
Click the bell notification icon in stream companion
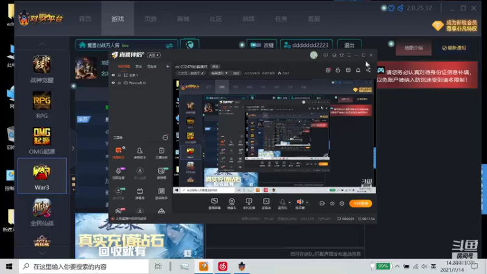[358, 70]
